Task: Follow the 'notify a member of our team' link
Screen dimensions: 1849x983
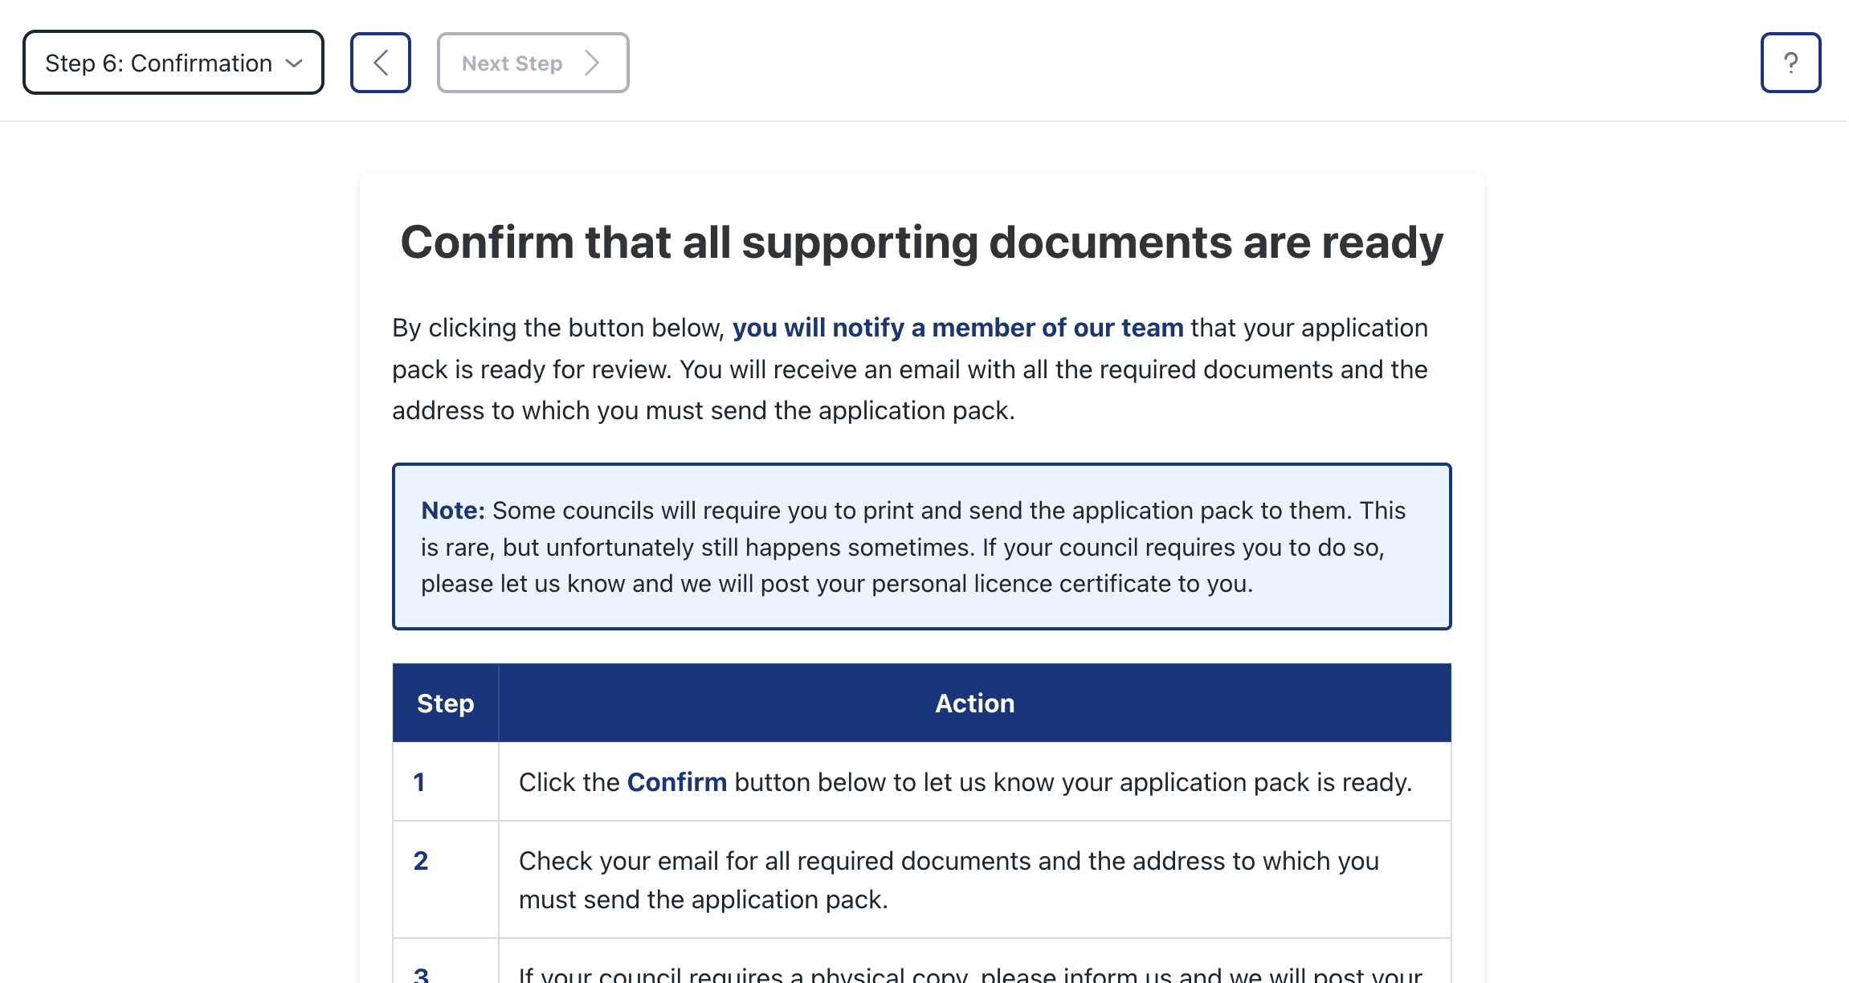Action: point(959,328)
